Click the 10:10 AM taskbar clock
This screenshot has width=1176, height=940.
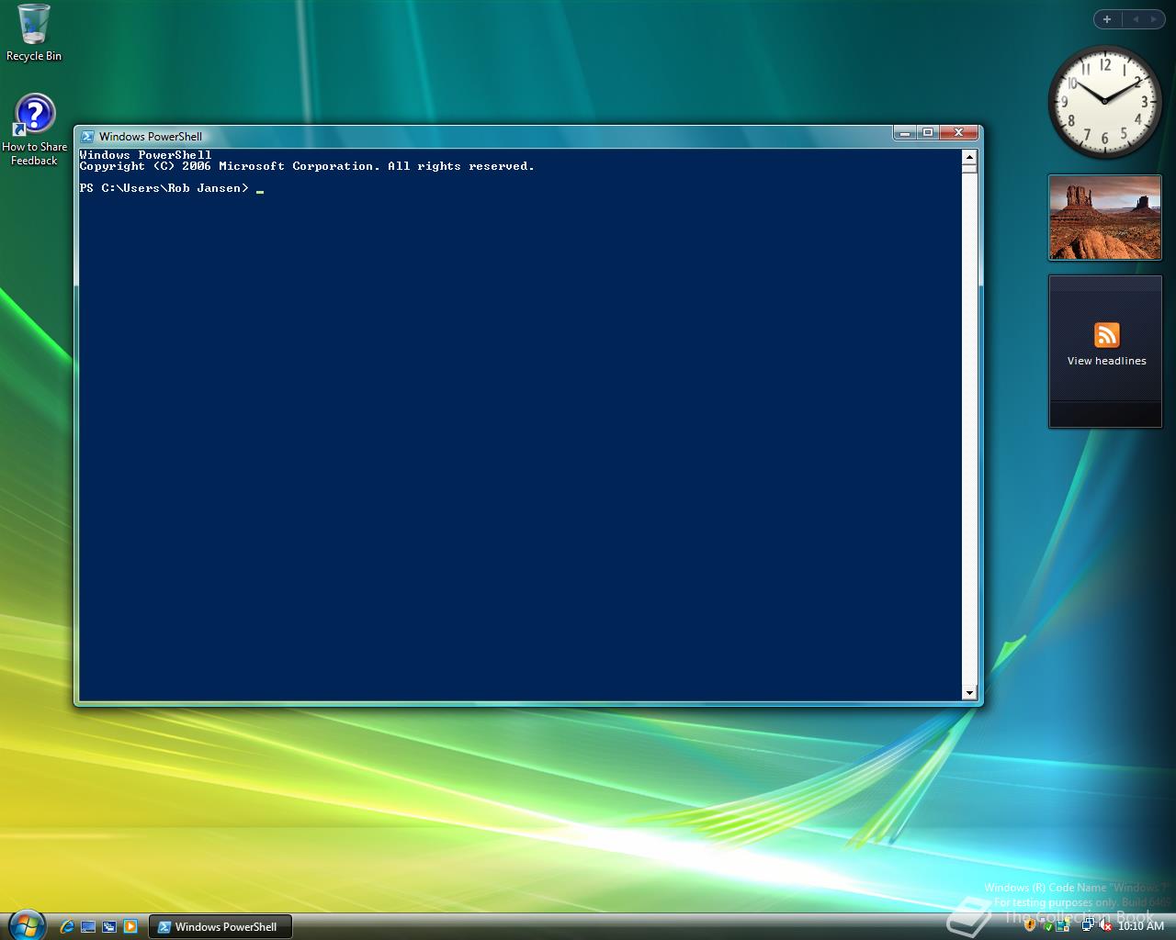point(1141,926)
